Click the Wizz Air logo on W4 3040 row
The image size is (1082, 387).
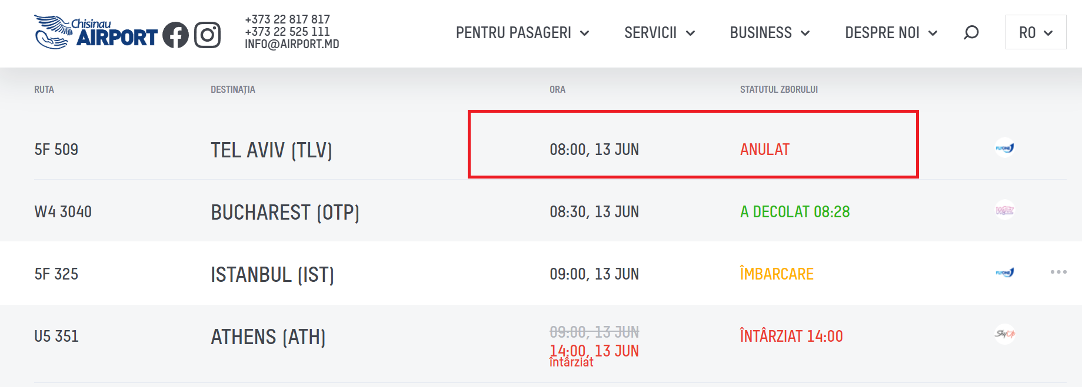coord(1005,210)
